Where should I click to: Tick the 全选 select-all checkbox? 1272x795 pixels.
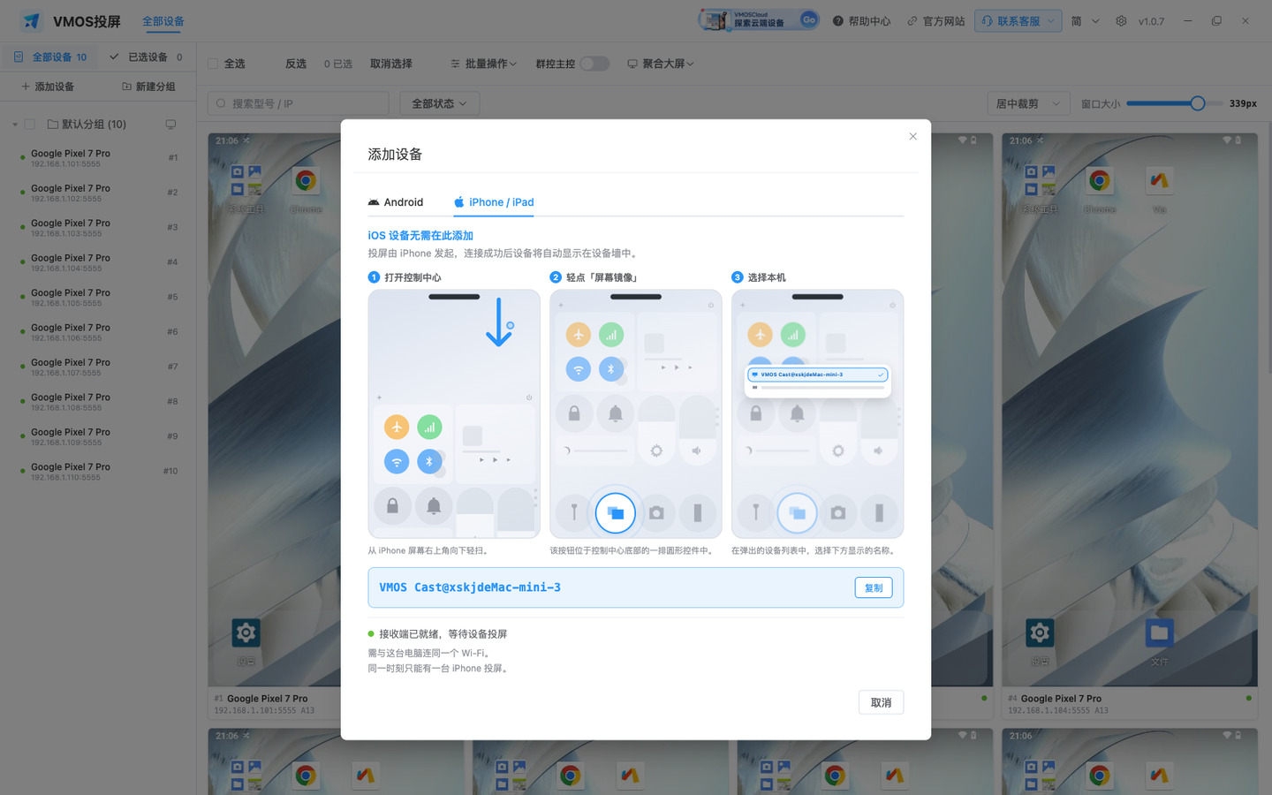[213, 64]
